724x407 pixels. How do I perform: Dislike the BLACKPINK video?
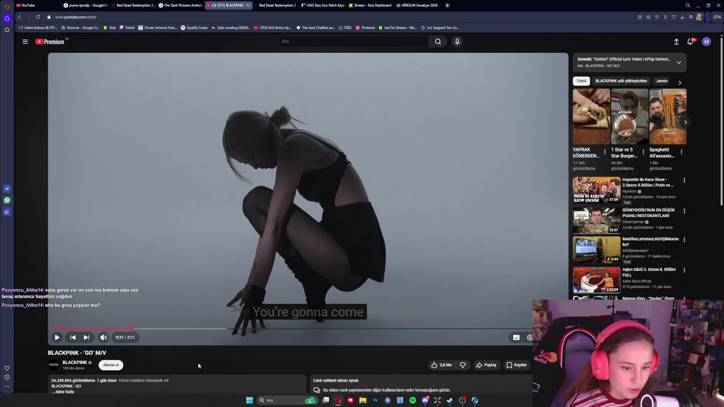(x=463, y=365)
